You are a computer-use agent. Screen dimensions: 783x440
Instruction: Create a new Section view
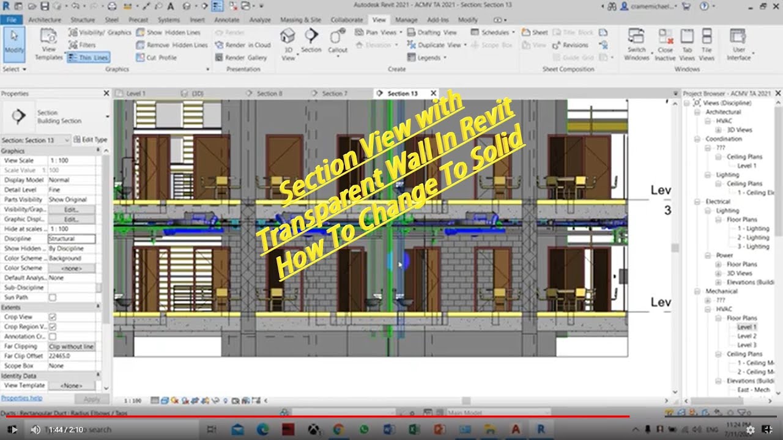(x=311, y=42)
